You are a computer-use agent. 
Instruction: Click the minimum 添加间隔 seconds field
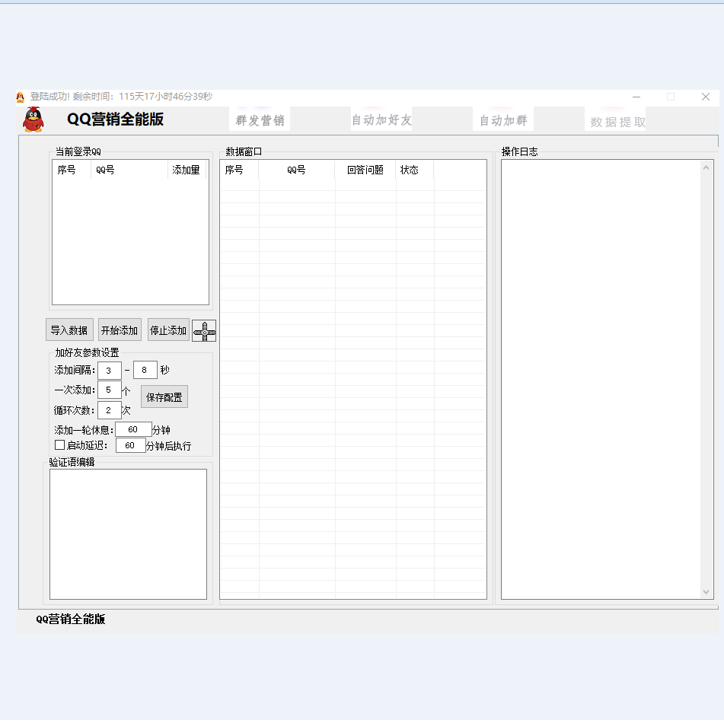[x=110, y=371]
